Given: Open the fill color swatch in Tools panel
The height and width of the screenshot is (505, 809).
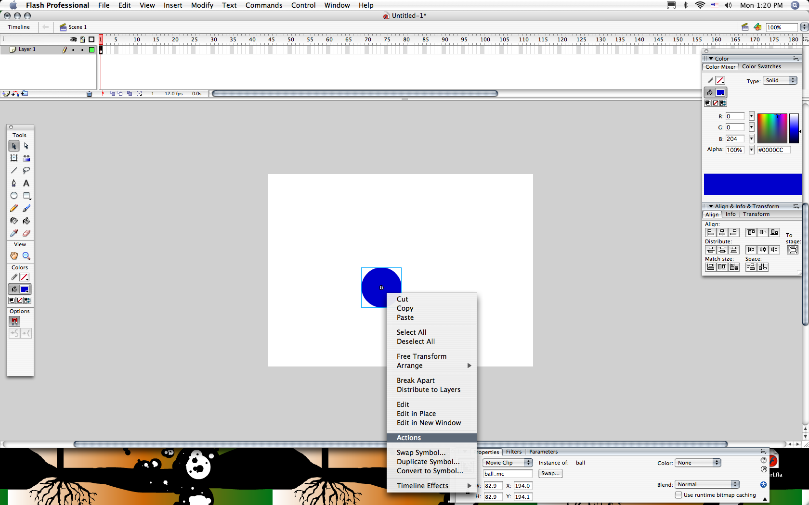Looking at the screenshot, I should point(25,289).
